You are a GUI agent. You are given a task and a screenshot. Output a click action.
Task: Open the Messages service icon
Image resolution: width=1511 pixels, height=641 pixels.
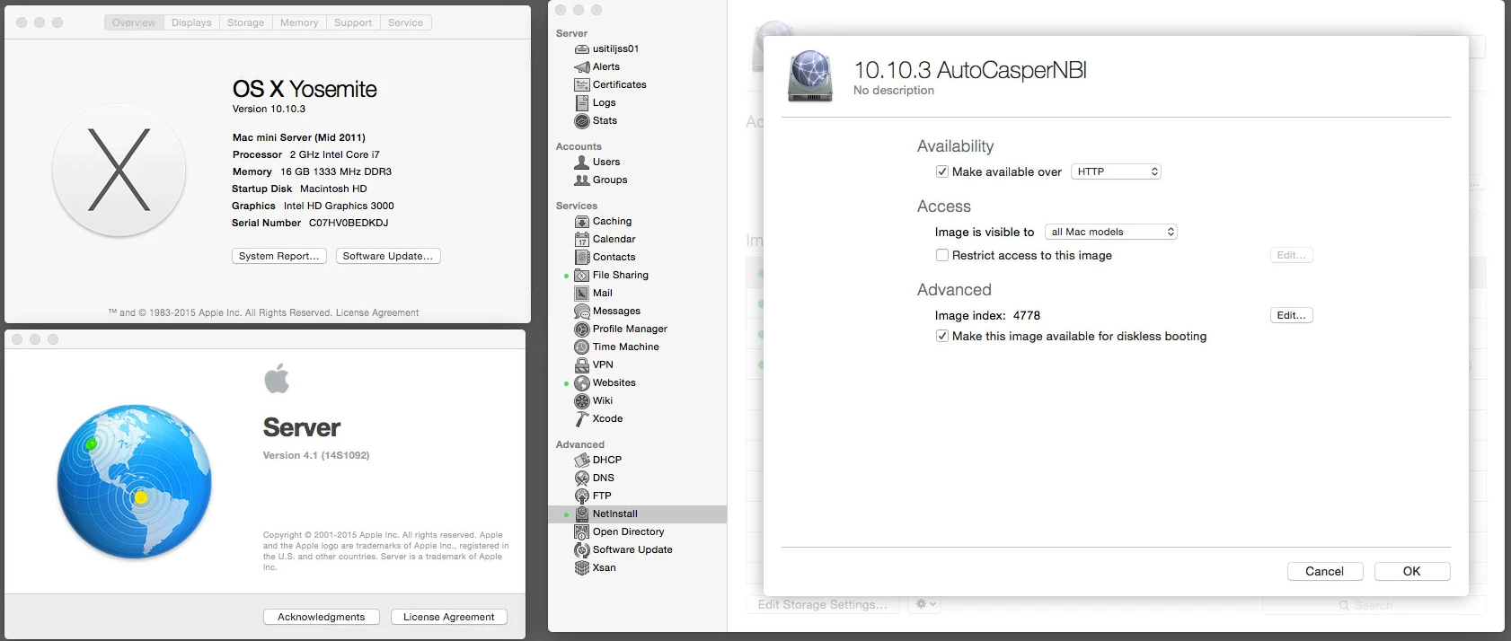point(582,311)
